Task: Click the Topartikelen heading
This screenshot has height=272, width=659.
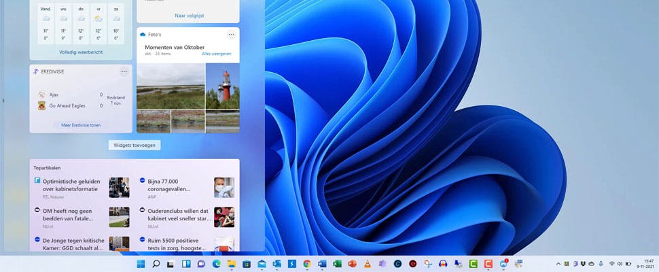Action: click(47, 168)
